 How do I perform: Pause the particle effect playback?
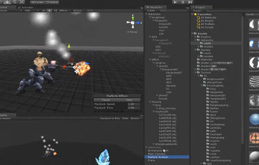coord(106,100)
